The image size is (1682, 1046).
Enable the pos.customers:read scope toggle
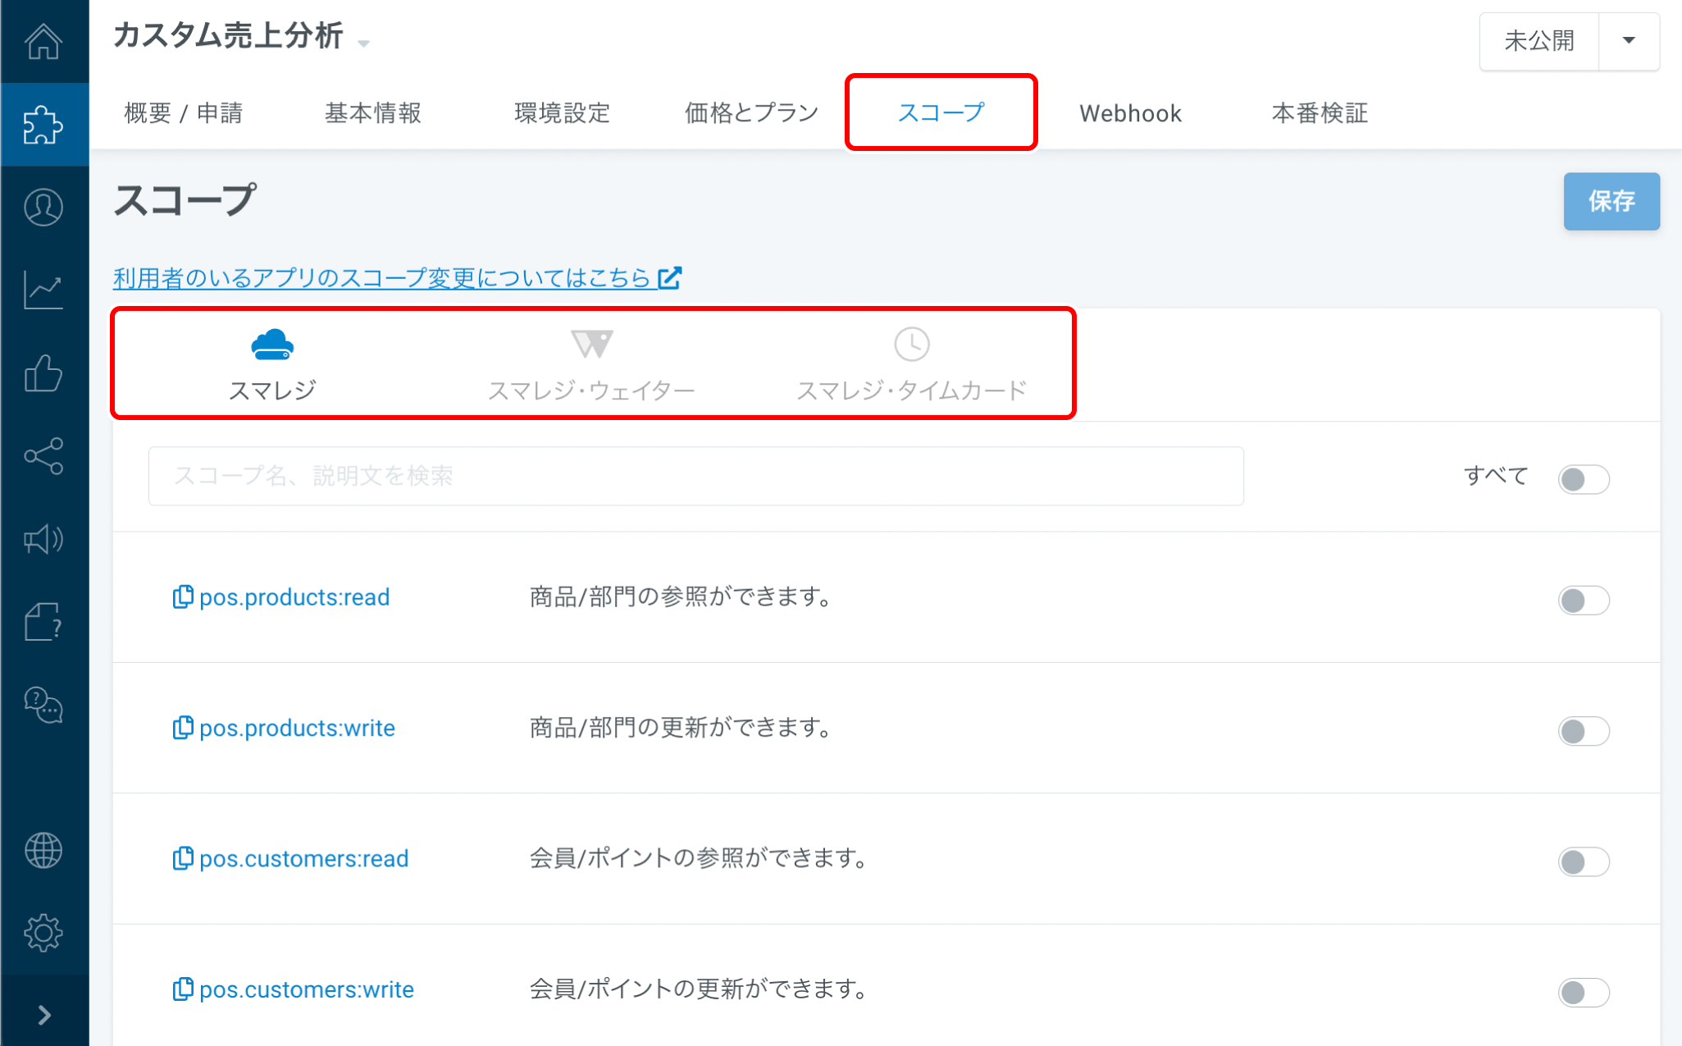[1583, 861]
